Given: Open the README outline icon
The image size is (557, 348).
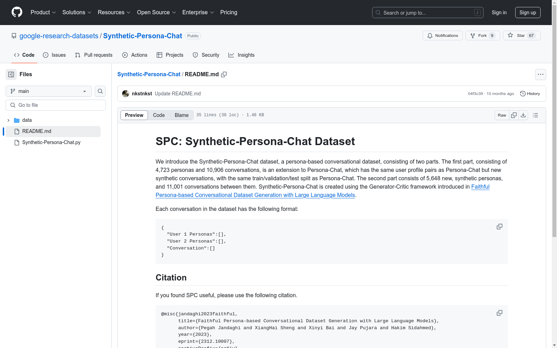Looking at the screenshot, I should [x=535, y=115].
